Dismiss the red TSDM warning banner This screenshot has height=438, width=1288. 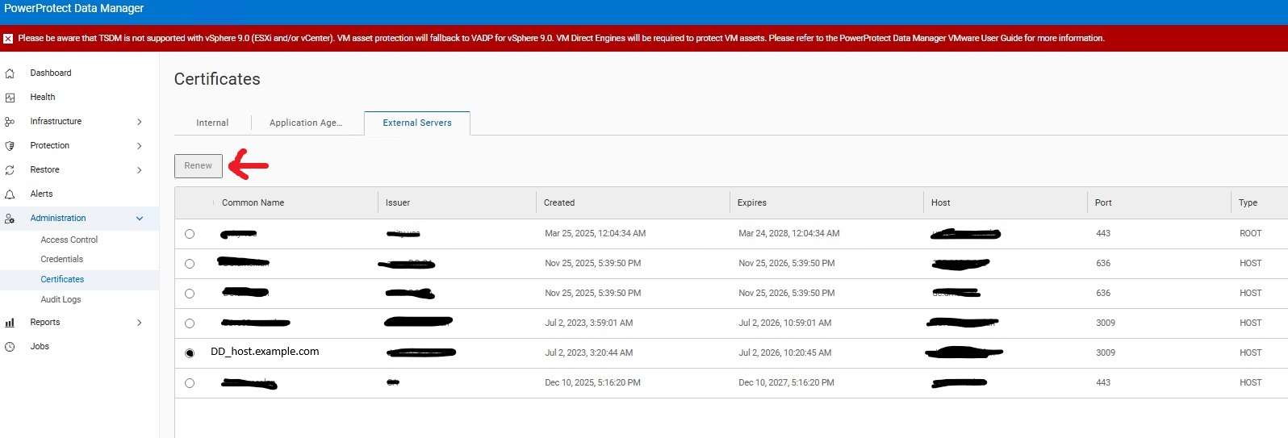[8, 39]
